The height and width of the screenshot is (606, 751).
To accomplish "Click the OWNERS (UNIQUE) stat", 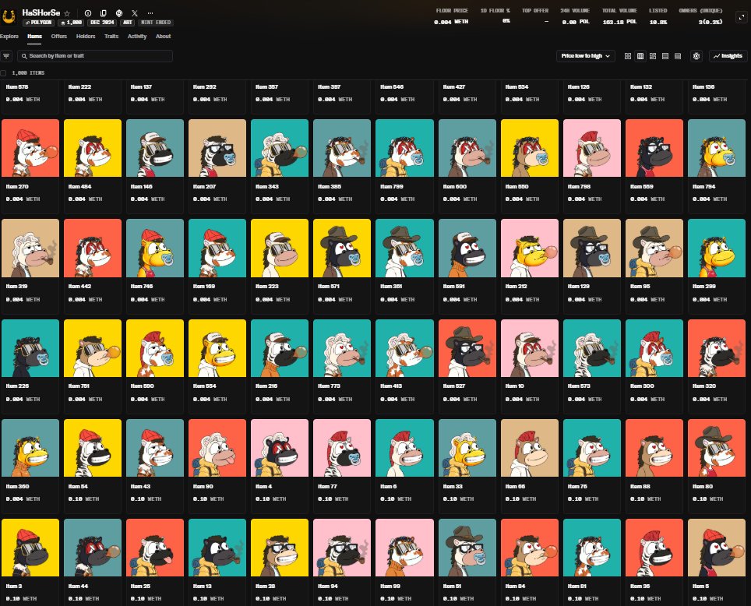I will click(x=700, y=16).
